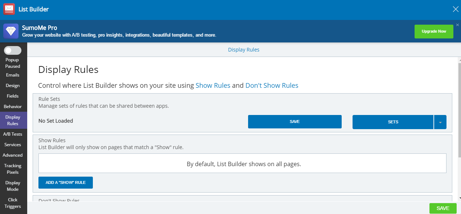Click the SumoMe Pro diamond icon
461x214 pixels.
click(11, 31)
